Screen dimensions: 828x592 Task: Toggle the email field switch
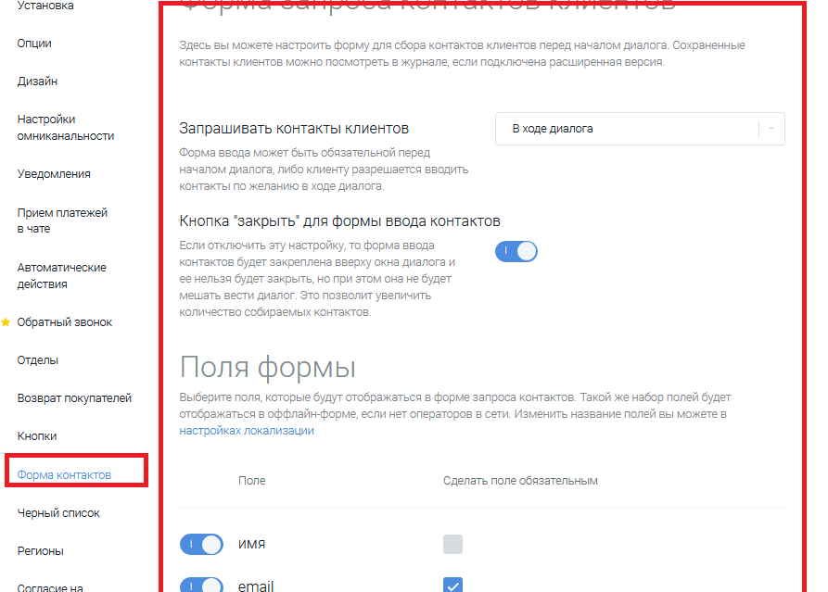tap(201, 585)
